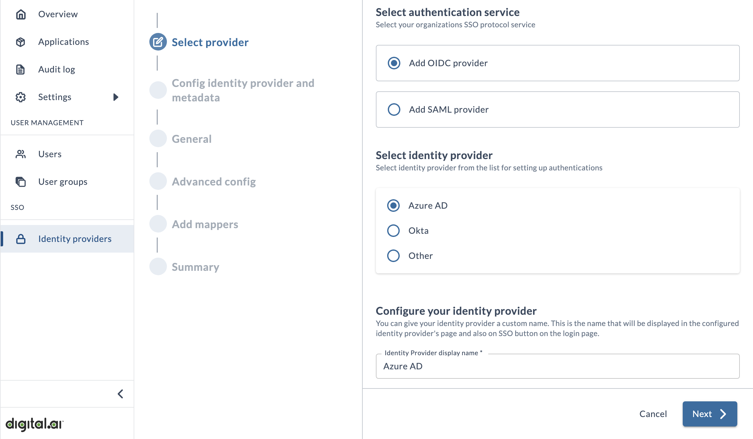Viewport: 753px width, 439px height.
Task: Expand the Advanced config step
Action: point(214,181)
